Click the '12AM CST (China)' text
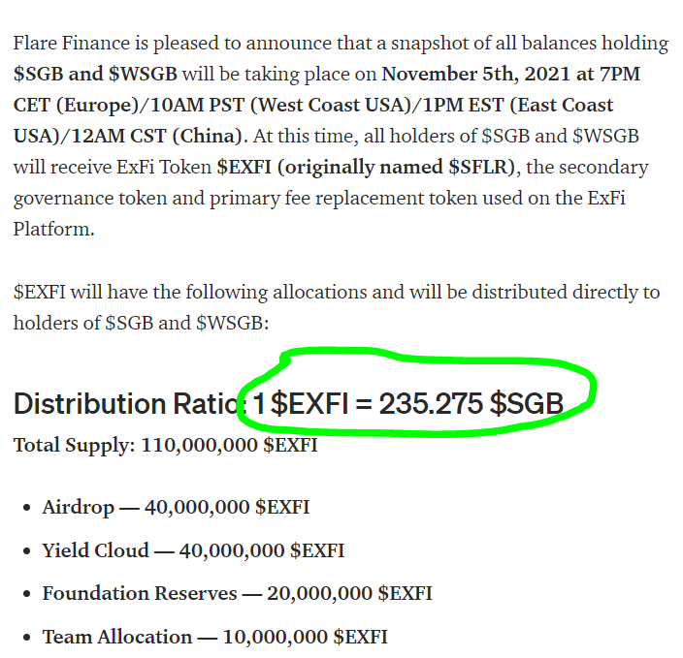This screenshot has height=658, width=683. [156, 137]
